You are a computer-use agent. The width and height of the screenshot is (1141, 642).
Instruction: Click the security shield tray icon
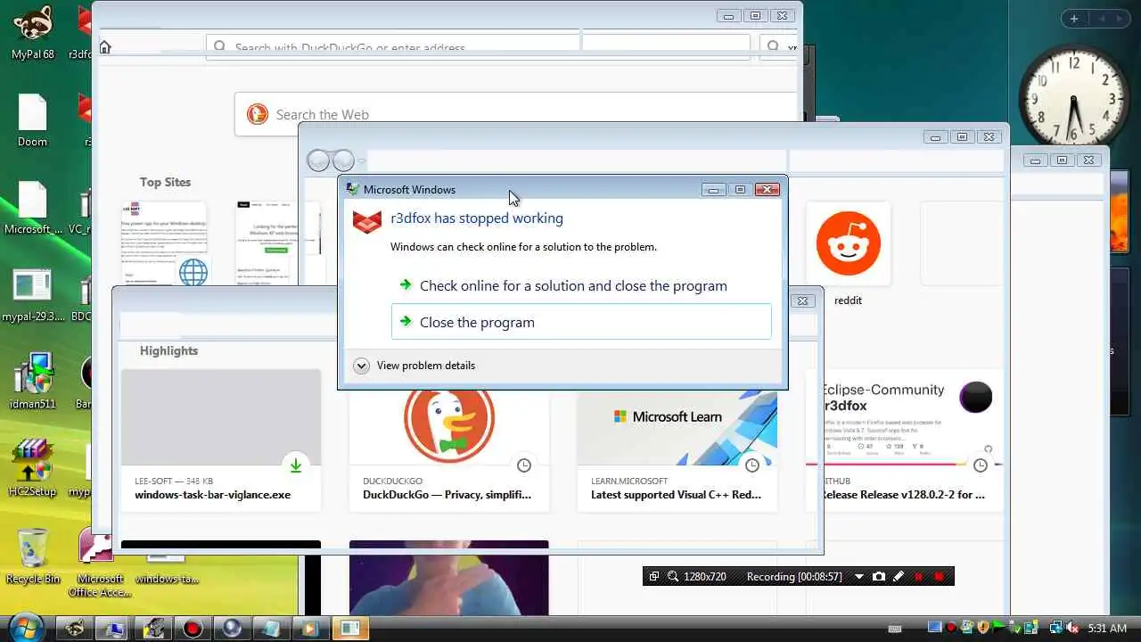pos(983,628)
